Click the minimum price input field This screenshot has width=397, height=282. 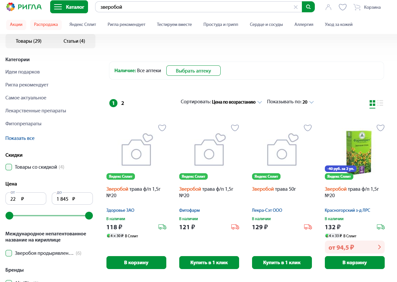(26, 199)
